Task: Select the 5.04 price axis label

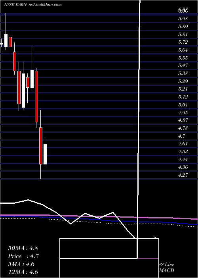Action: (x=183, y=105)
